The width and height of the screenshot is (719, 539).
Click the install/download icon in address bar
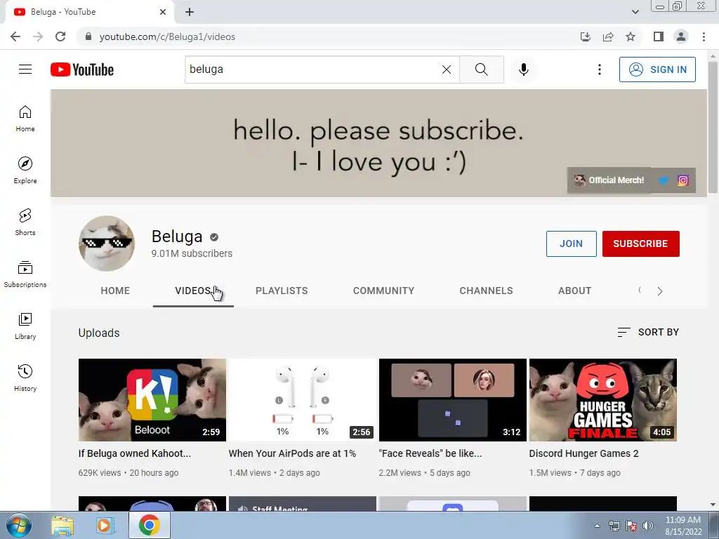coord(586,36)
